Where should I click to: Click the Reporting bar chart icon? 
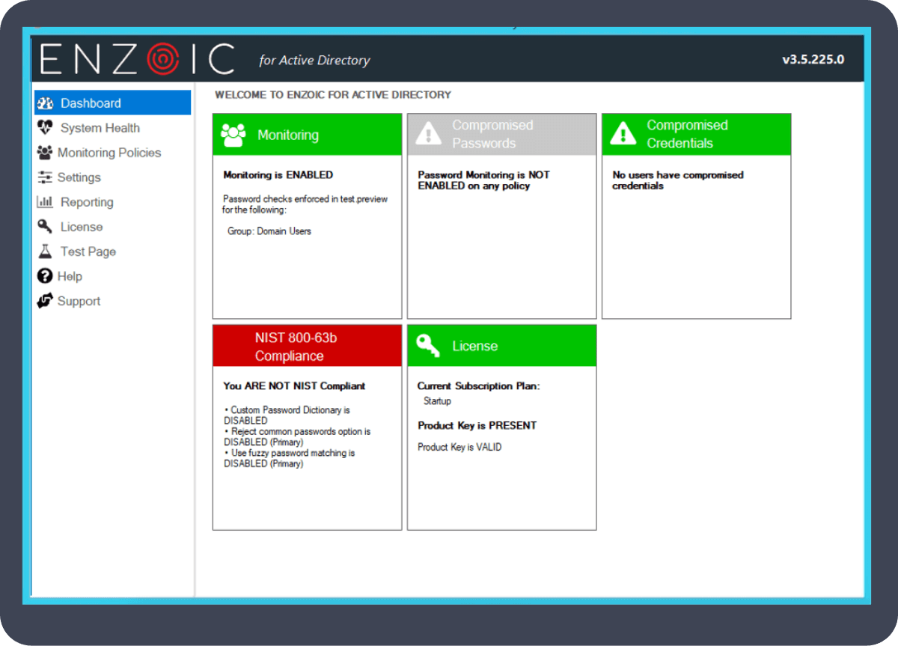(46, 202)
